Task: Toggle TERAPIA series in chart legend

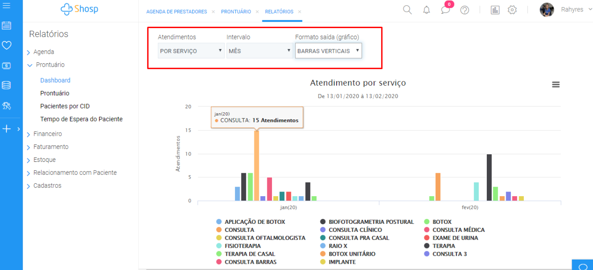Action: (444, 246)
